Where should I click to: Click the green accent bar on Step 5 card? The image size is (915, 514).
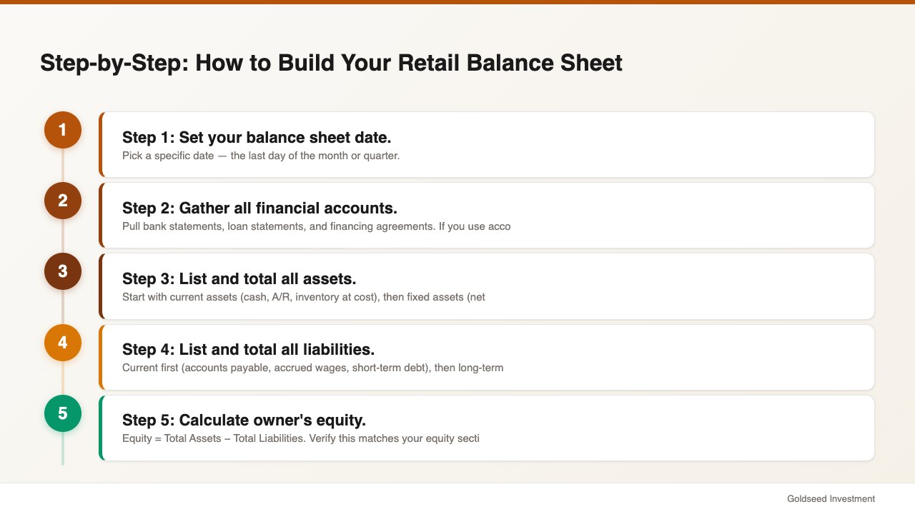pyautogui.click(x=101, y=428)
